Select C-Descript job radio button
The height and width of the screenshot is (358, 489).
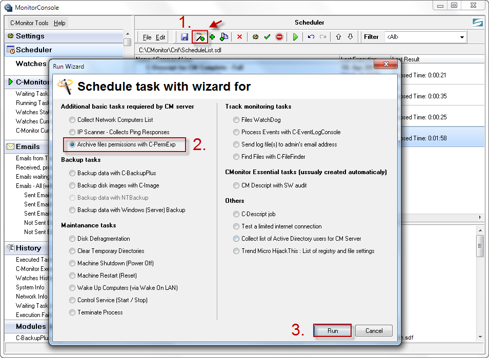236,214
